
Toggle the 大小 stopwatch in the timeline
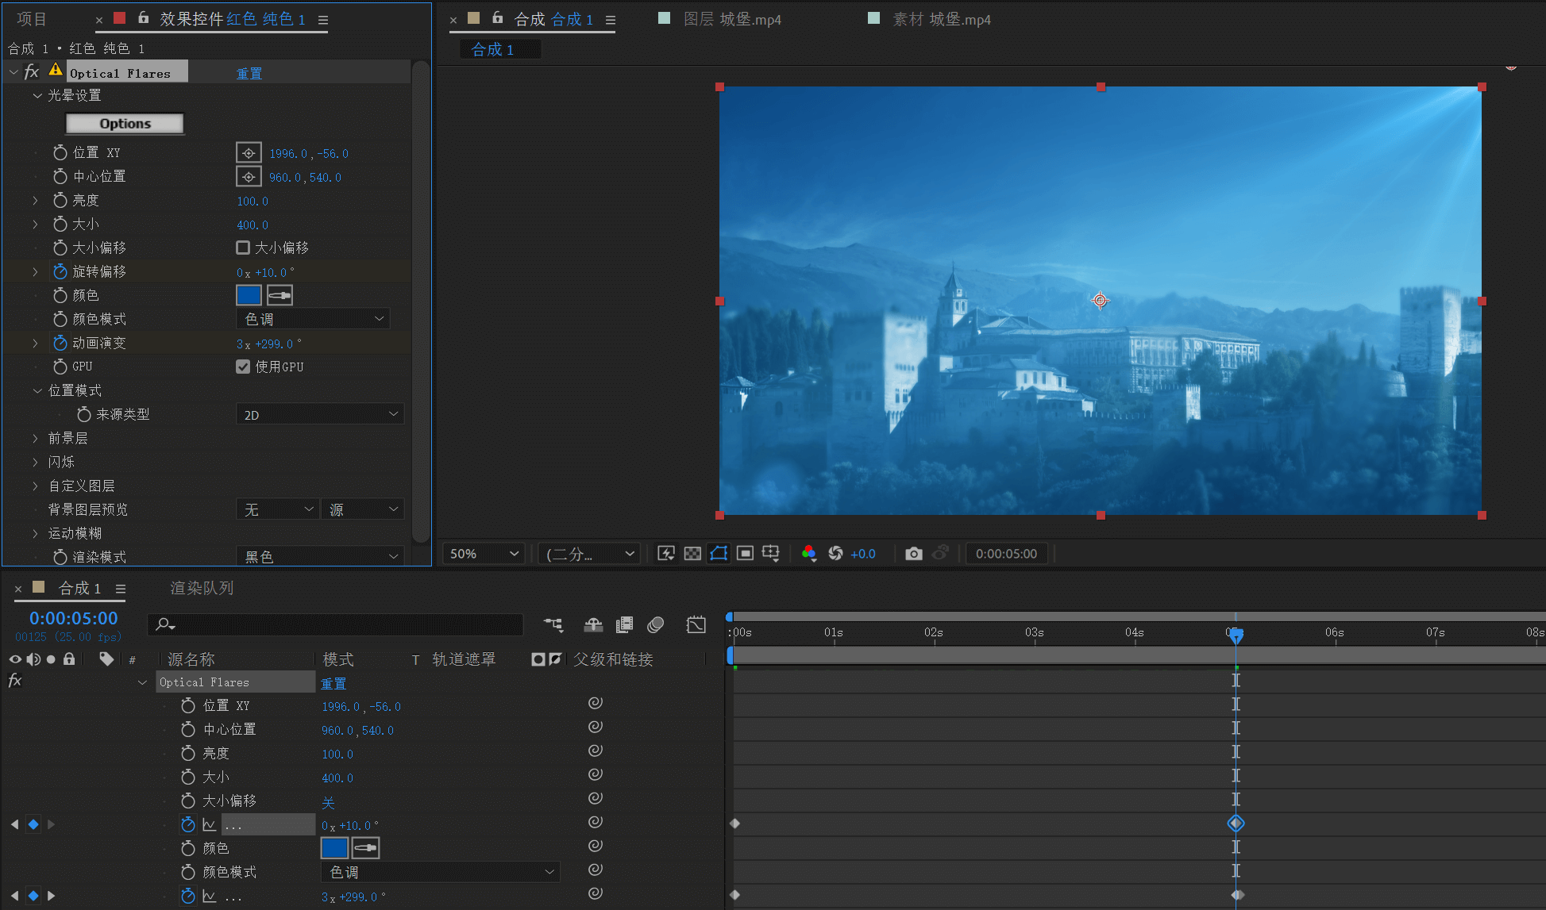click(x=187, y=777)
